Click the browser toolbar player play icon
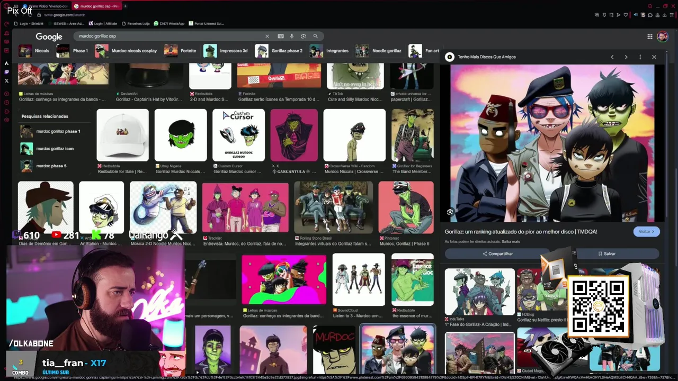The width and height of the screenshot is (678, 381). click(618, 15)
